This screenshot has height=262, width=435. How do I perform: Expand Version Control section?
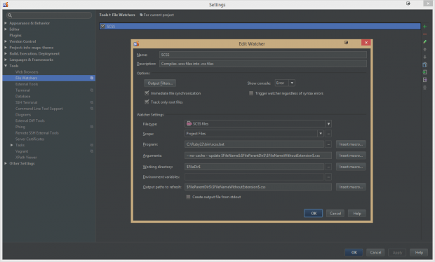(x=6, y=41)
